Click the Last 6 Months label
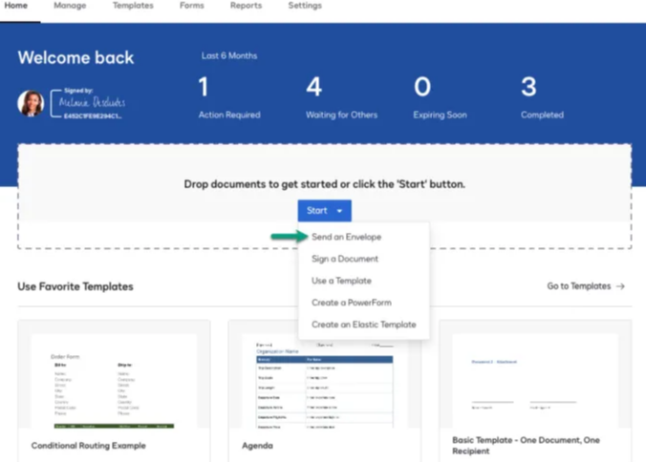This screenshot has height=462, width=646. 229,55
